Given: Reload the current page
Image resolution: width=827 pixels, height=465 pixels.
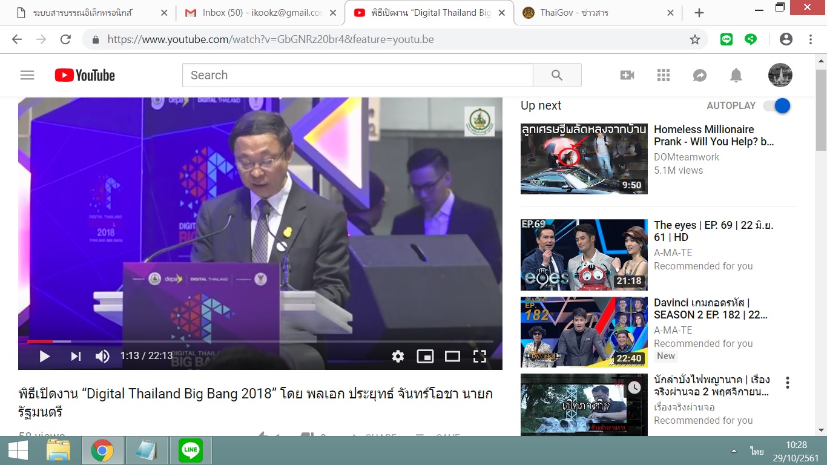Looking at the screenshot, I should tap(65, 39).
